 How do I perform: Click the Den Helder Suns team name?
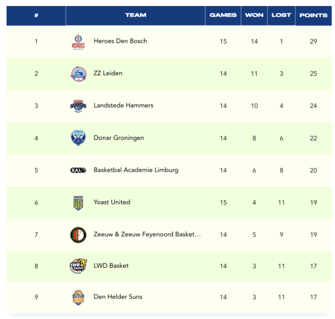point(118,297)
